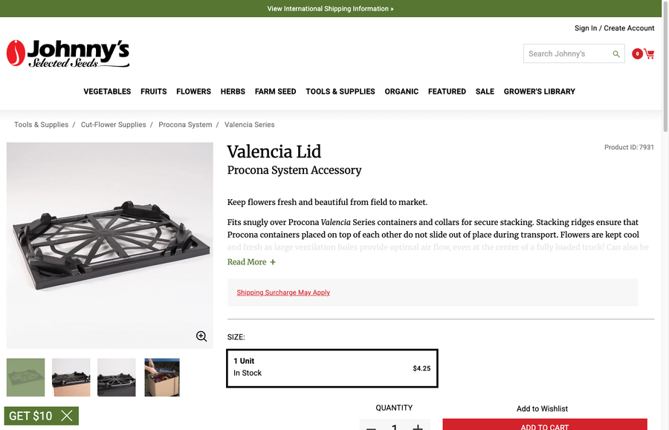Dismiss the GET $10 popup with its X

click(x=65, y=416)
